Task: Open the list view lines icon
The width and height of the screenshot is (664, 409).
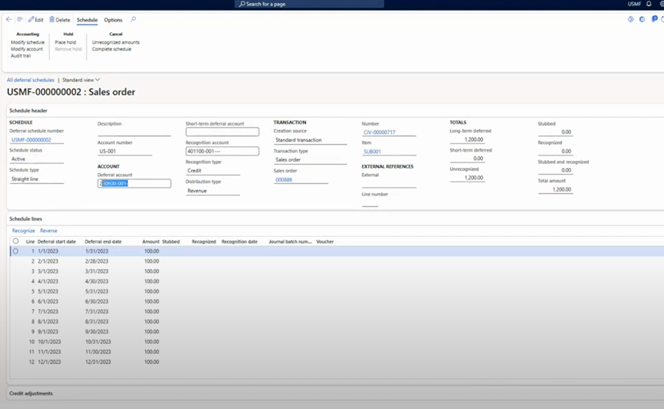Action: tap(20, 20)
